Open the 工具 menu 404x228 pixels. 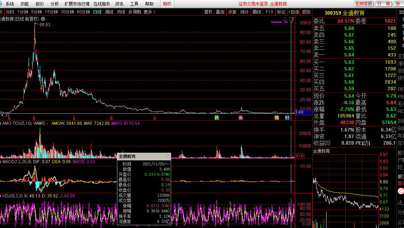point(134,4)
